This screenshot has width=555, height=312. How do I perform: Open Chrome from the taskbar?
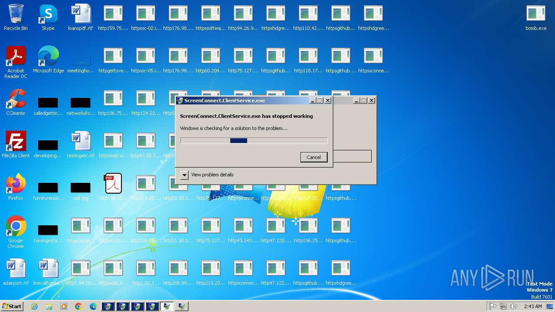[78, 306]
